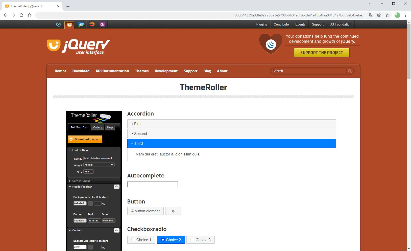This screenshot has width=411, height=251.
Task: Select the Choice 1 radio option
Action: pos(141,240)
